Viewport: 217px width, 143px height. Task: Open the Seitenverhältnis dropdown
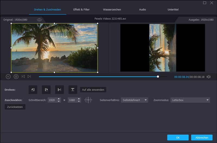click(x=135, y=100)
